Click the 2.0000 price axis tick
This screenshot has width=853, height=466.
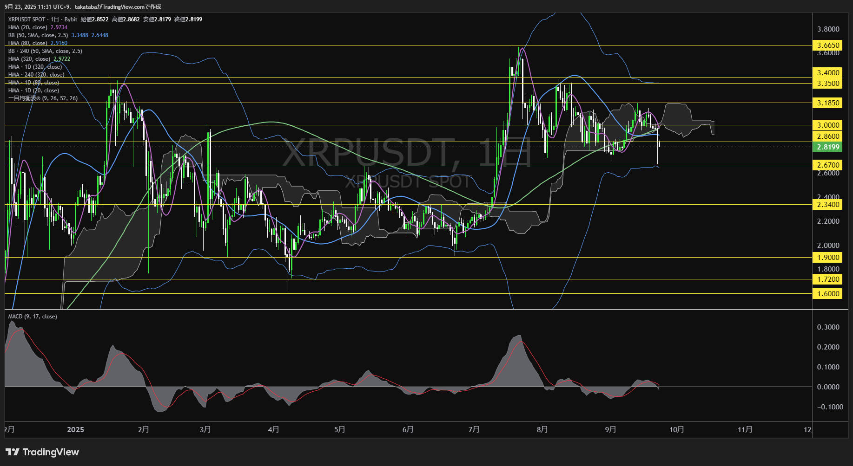point(828,246)
